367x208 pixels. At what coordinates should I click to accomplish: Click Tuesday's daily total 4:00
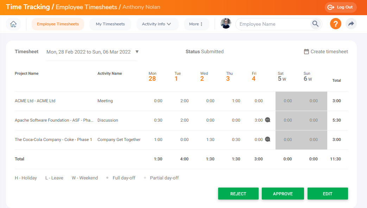[184, 159]
